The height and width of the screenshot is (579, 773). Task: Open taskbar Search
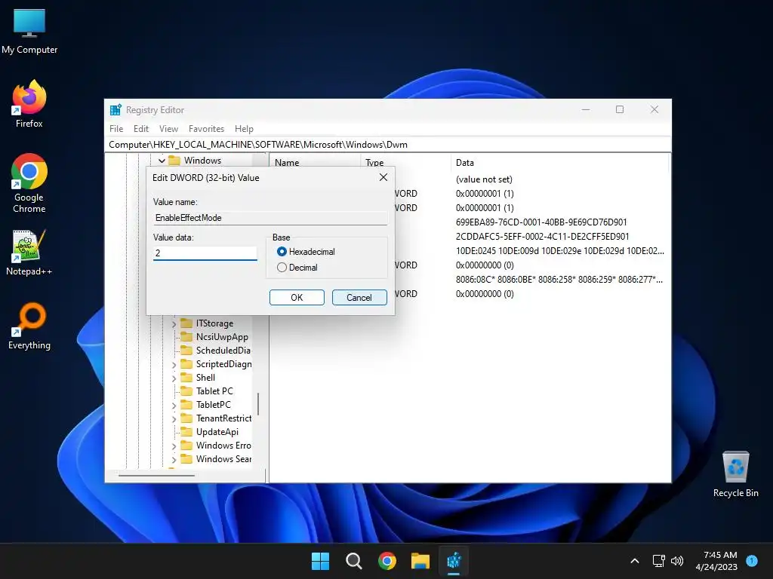[x=353, y=561]
